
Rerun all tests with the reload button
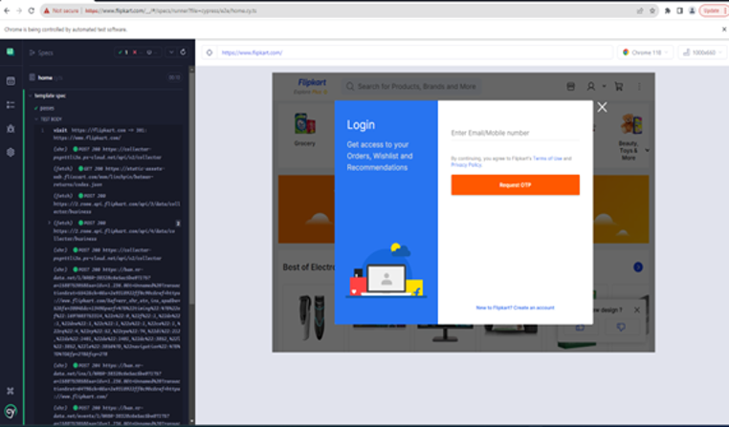tap(183, 52)
